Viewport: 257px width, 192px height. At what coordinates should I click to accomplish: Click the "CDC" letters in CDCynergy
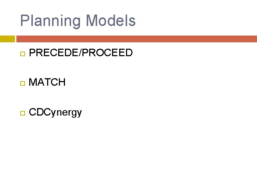click(x=37, y=112)
